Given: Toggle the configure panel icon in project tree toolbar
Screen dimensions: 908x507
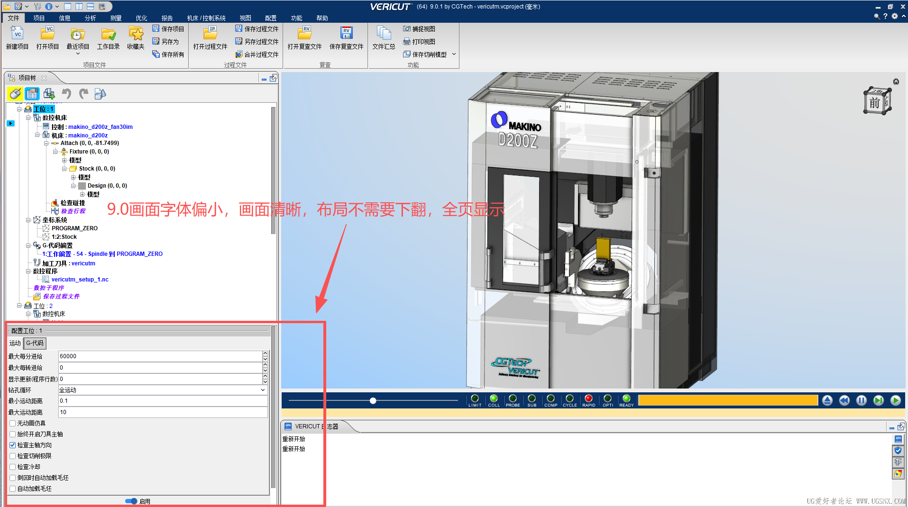Looking at the screenshot, I should pyautogui.click(x=32, y=94).
